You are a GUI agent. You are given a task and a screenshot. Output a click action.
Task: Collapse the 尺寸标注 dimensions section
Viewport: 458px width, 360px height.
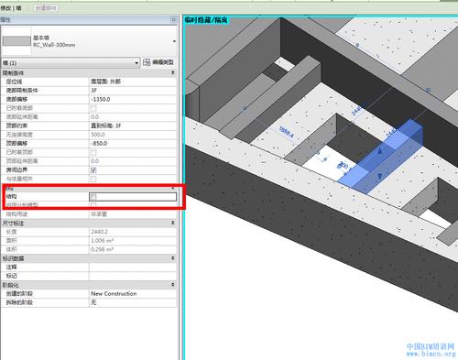[173, 224]
